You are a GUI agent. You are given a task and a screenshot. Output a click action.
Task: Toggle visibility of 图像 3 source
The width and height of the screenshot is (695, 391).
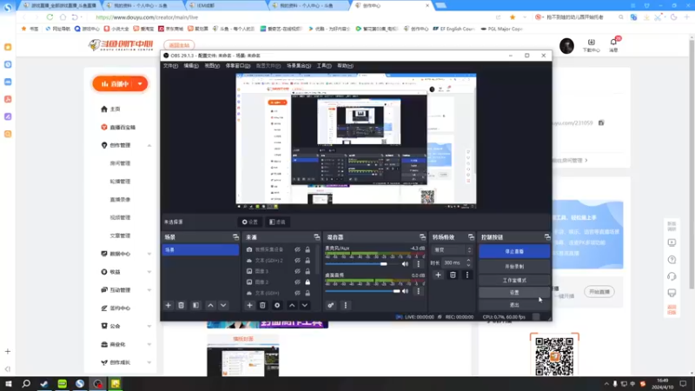click(x=297, y=271)
